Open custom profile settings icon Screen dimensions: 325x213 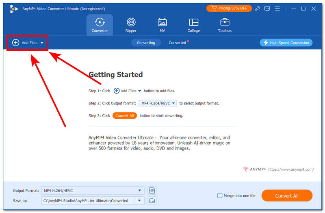152,190
